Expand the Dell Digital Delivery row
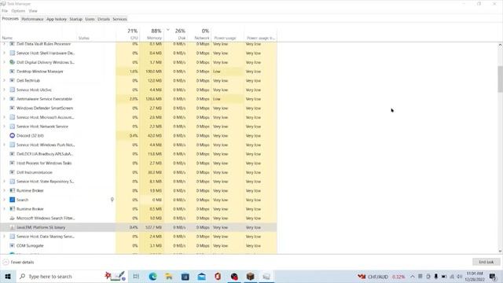 click(4, 62)
